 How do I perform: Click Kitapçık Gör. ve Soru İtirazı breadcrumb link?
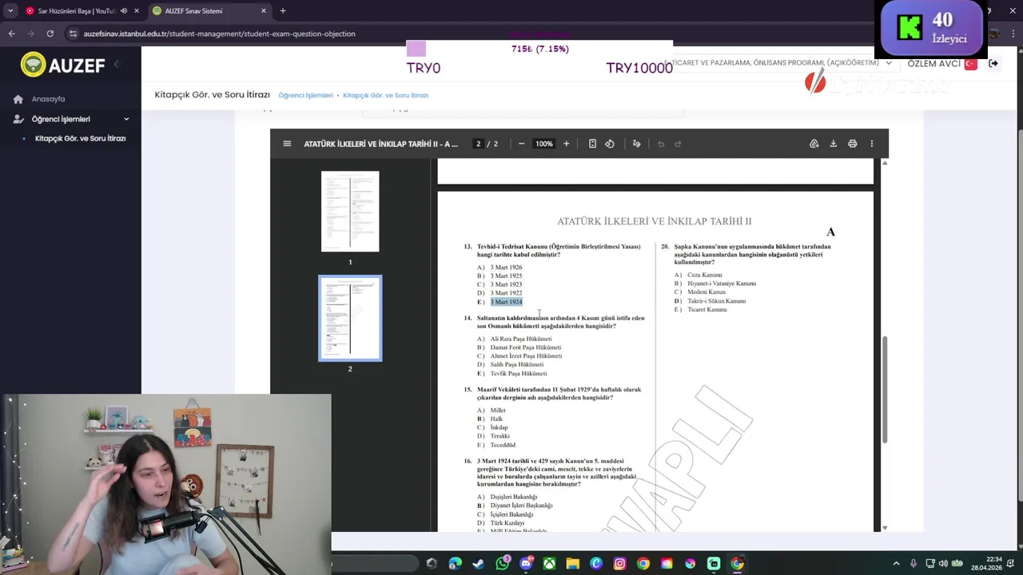click(x=385, y=95)
